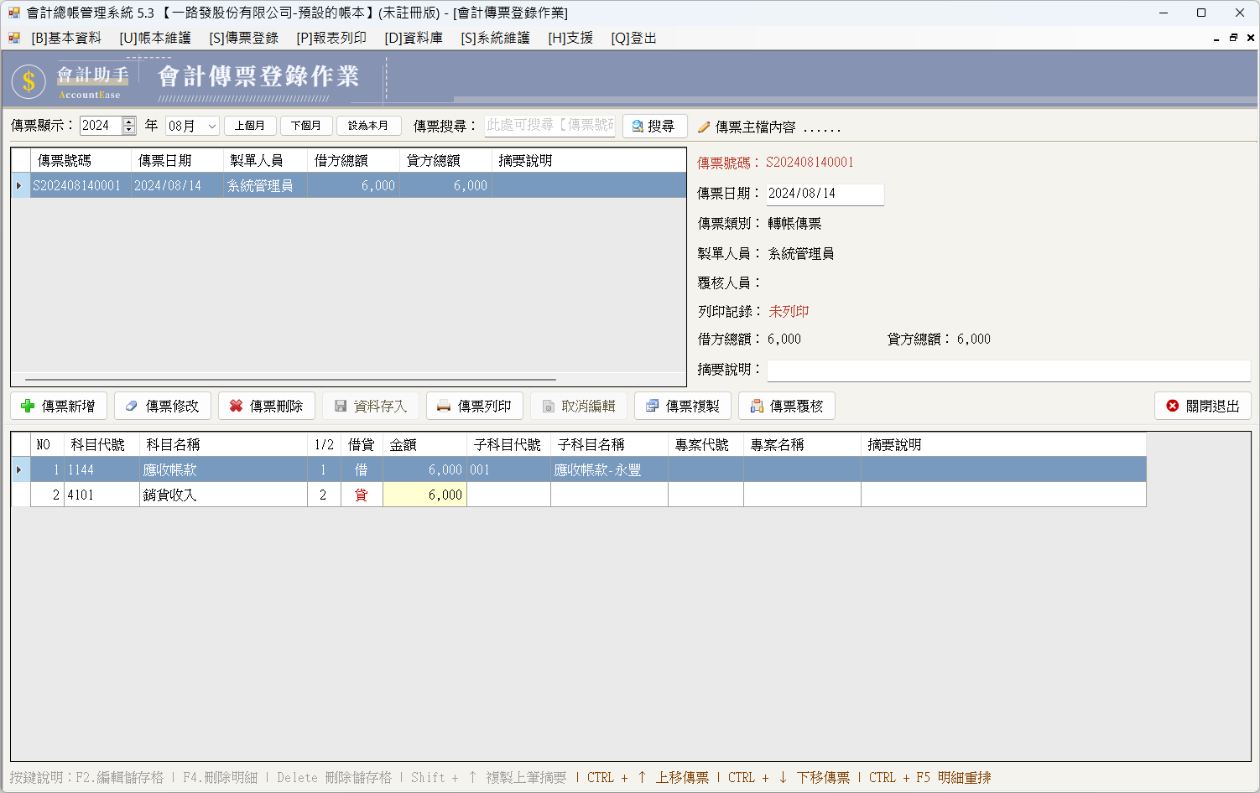
Task: Click the red circle icon of 關閉退出
Action: [1173, 406]
